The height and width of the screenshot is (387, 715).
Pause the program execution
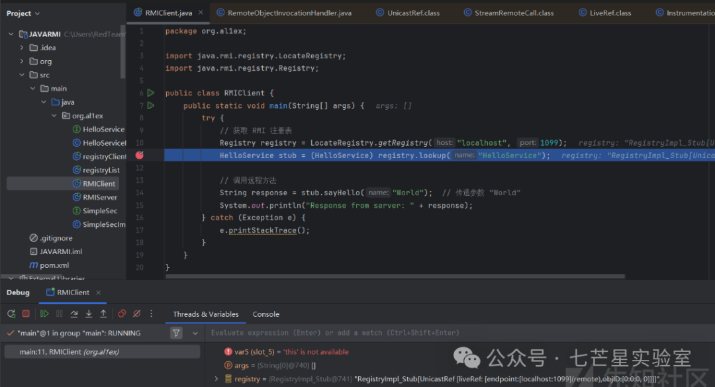coord(60,314)
